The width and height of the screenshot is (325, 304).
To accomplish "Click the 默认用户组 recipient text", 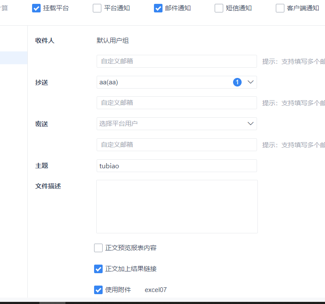I will click(113, 41).
